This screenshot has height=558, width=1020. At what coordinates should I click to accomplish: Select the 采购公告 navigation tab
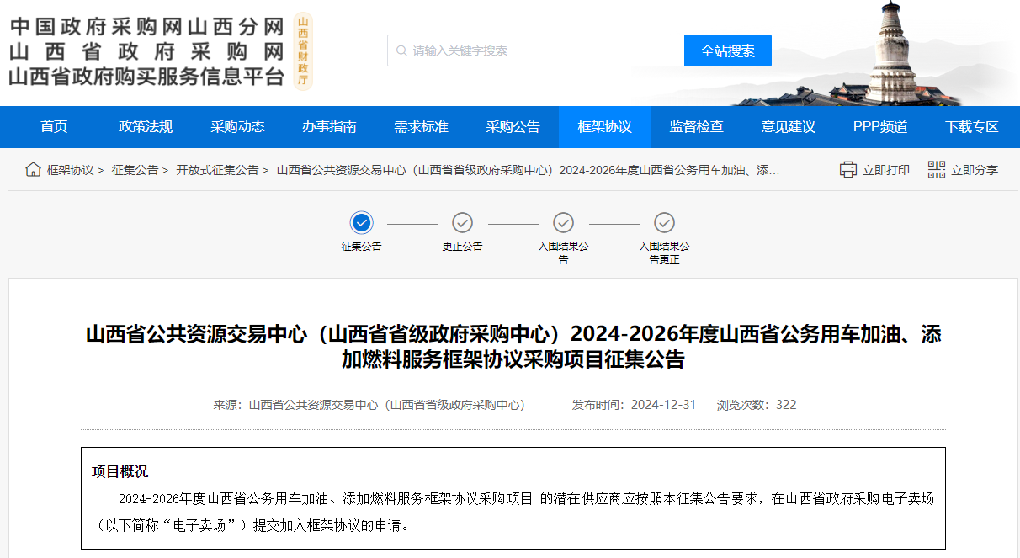[513, 126]
